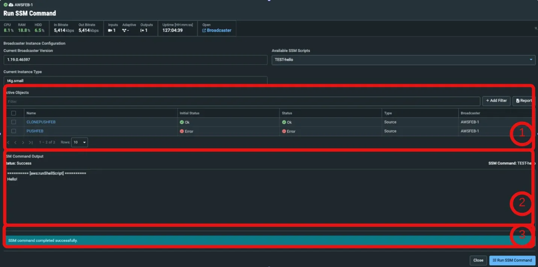Click the Current Instance Type field showing t4g.small
The width and height of the screenshot is (538, 267).
pyautogui.click(x=135, y=80)
